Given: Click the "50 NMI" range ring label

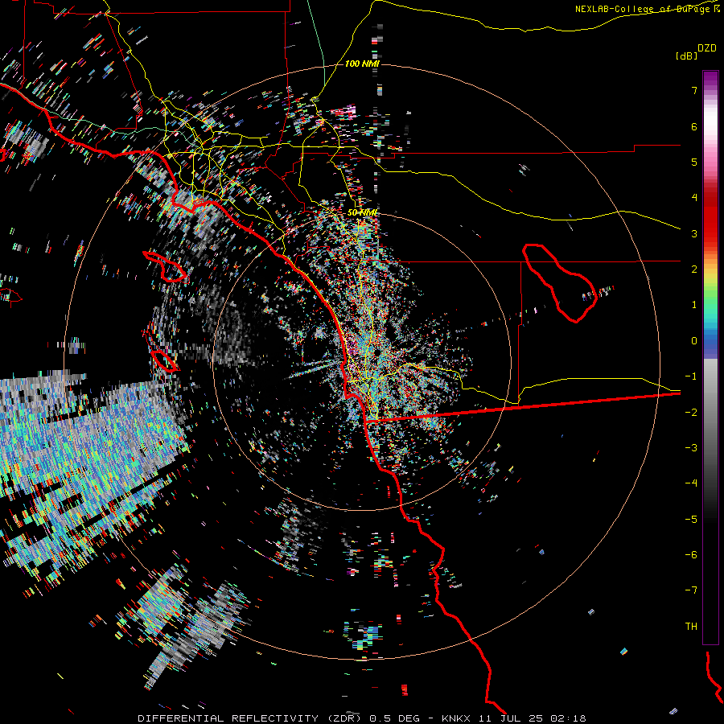Looking at the screenshot, I should click(x=362, y=212).
